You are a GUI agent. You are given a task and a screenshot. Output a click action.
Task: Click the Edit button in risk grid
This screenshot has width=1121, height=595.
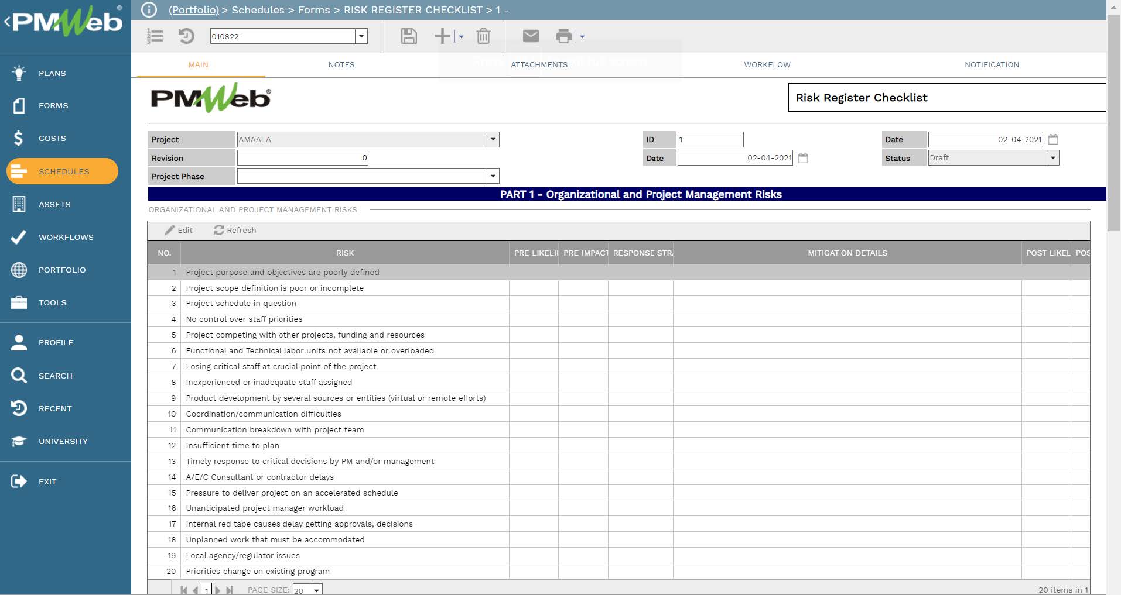tap(179, 230)
